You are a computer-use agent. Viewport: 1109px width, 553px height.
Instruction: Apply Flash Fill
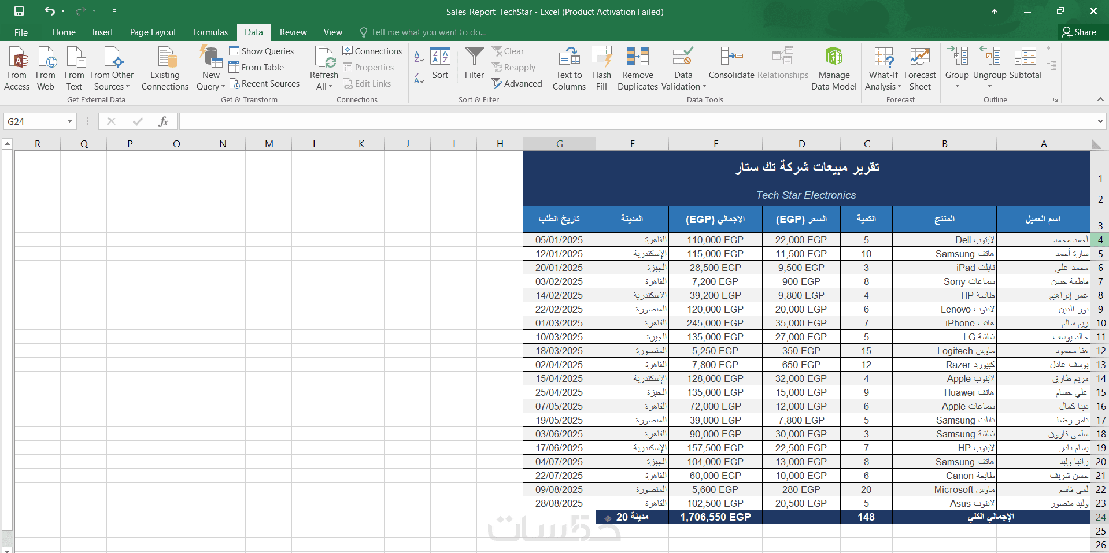[601, 68]
